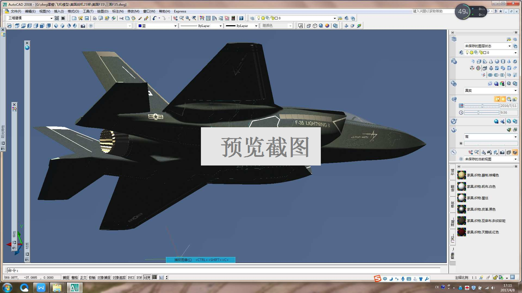Viewport: 522px width, 293px height.
Task: Select the Top view cube icon
Action: [x=17, y=26]
